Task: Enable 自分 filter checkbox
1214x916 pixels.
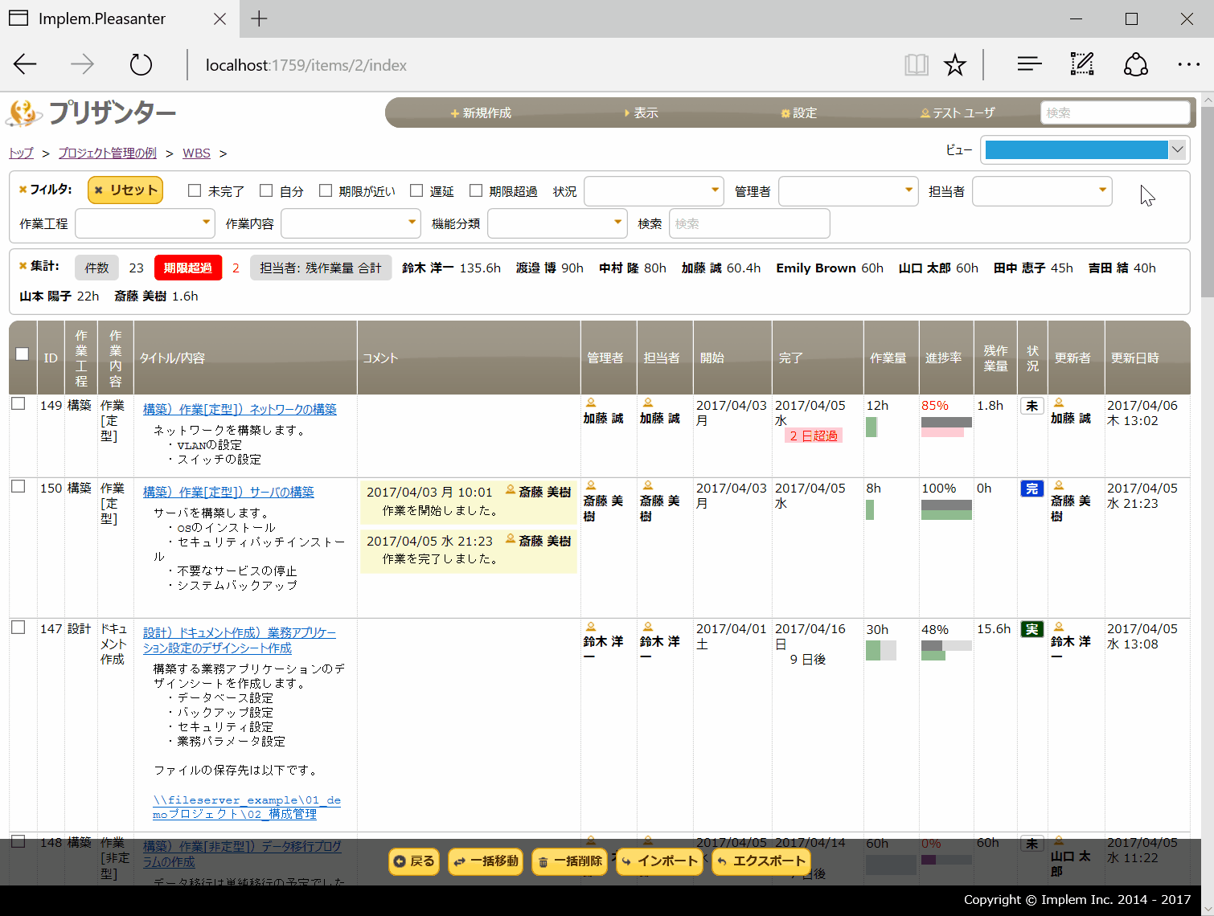Action: coord(266,190)
